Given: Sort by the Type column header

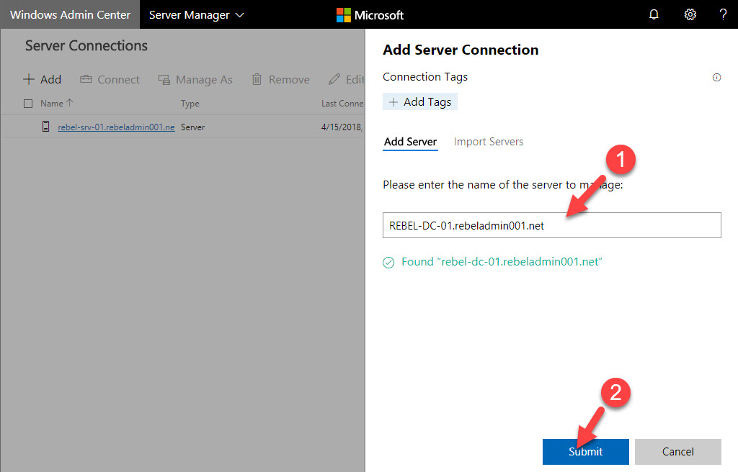Looking at the screenshot, I should coord(190,104).
